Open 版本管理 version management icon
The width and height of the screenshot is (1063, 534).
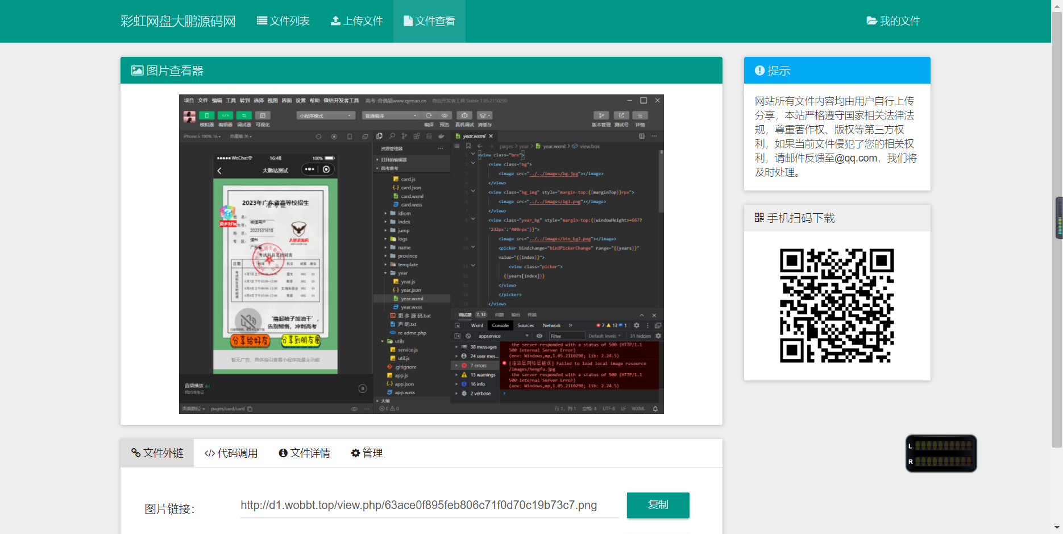click(601, 115)
